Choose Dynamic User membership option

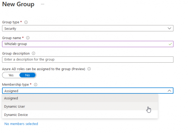tap(14, 107)
